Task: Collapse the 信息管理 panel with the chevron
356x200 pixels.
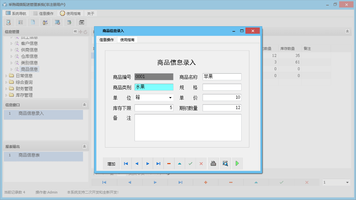Action: coord(75,31)
